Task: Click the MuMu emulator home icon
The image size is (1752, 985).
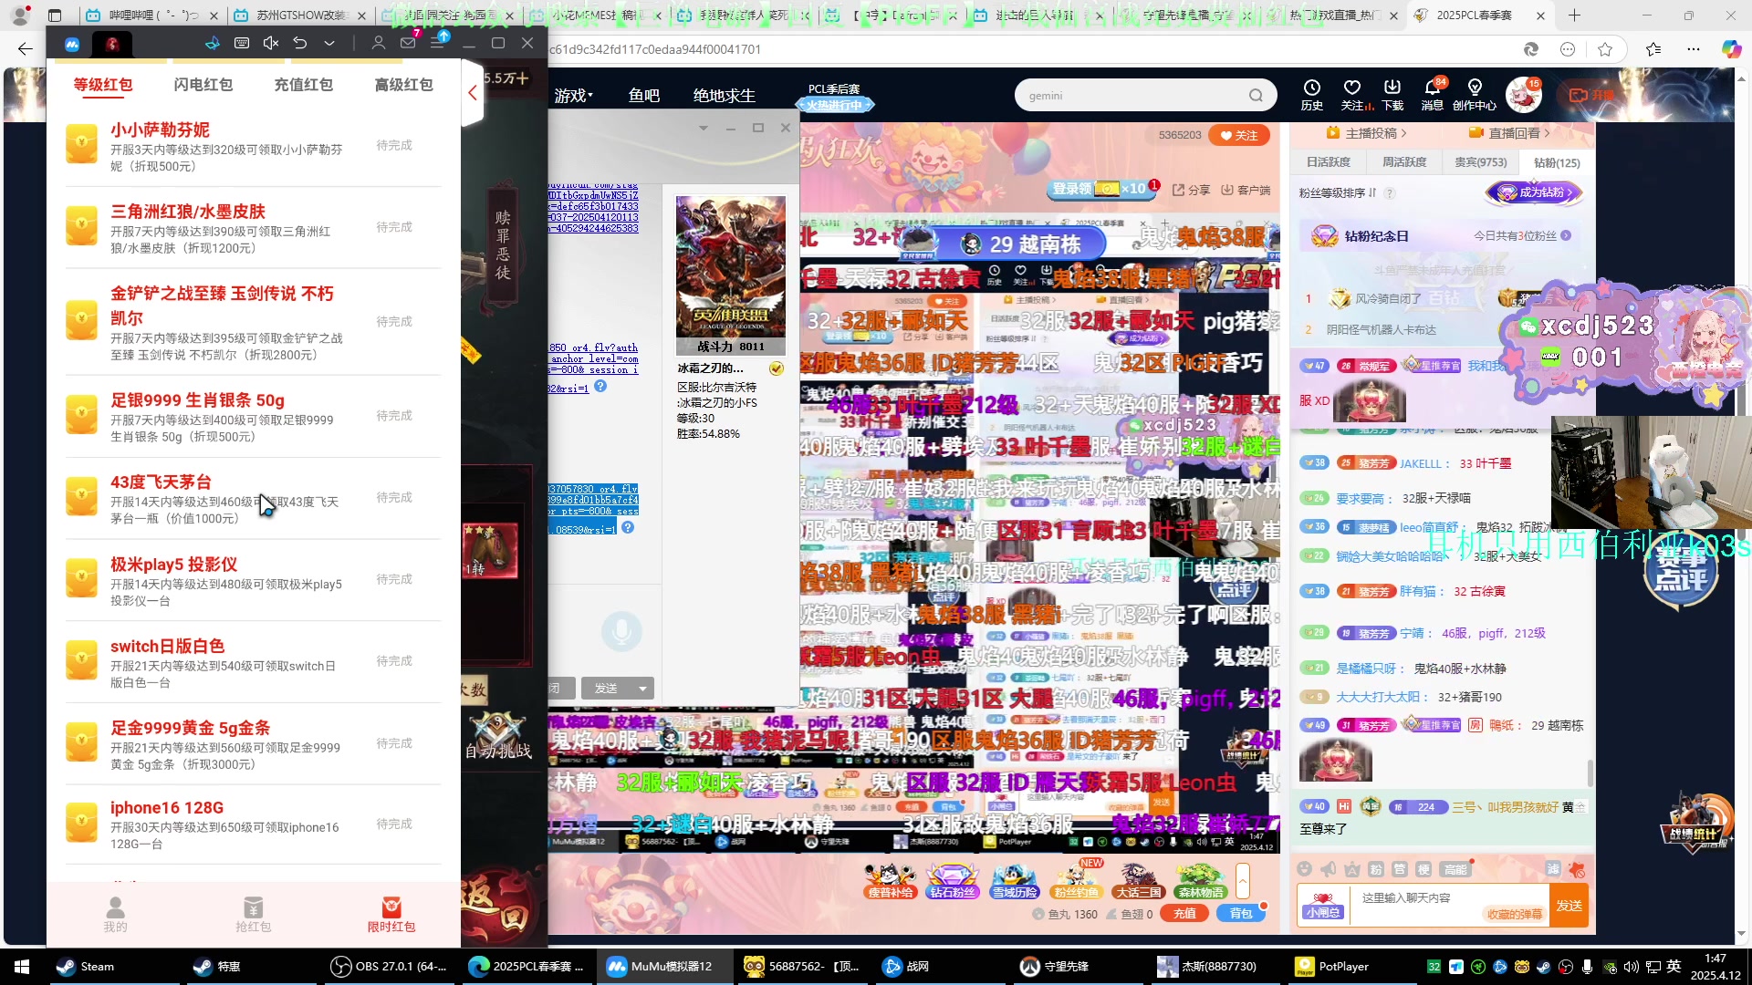Action: click(x=72, y=44)
